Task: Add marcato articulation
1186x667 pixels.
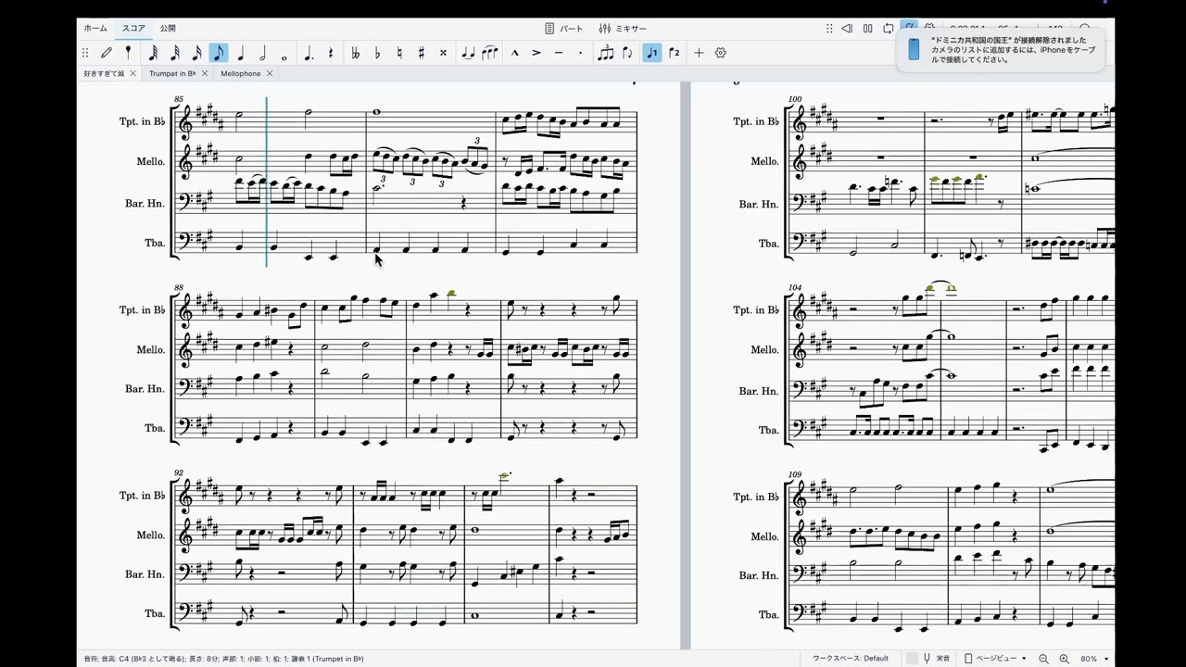Action: [514, 53]
